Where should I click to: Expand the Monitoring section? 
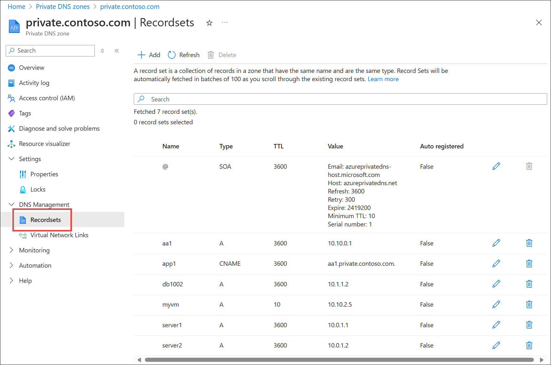11,250
